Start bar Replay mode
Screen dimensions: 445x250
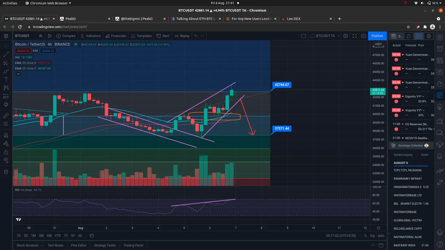182,36
